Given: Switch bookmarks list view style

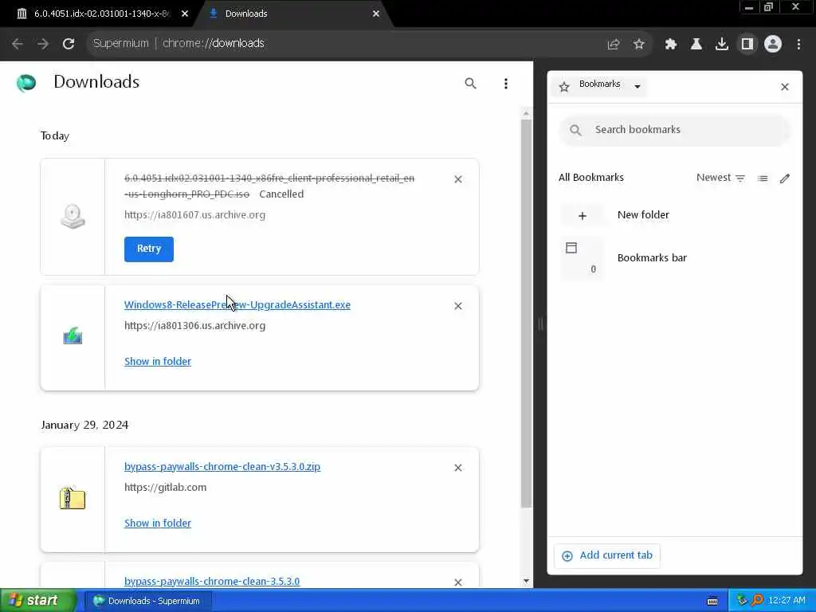Looking at the screenshot, I should click(x=763, y=178).
